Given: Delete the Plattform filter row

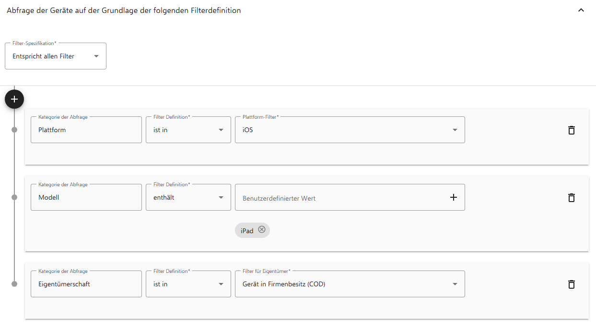Looking at the screenshot, I should click(571, 130).
